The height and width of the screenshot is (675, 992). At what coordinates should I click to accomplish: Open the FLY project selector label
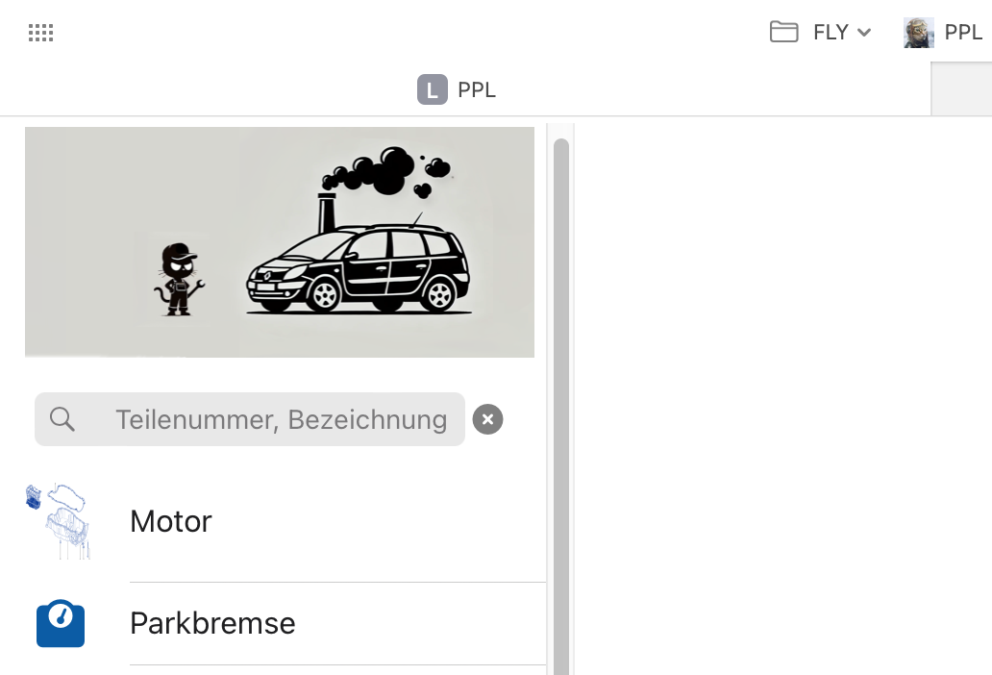(x=831, y=32)
